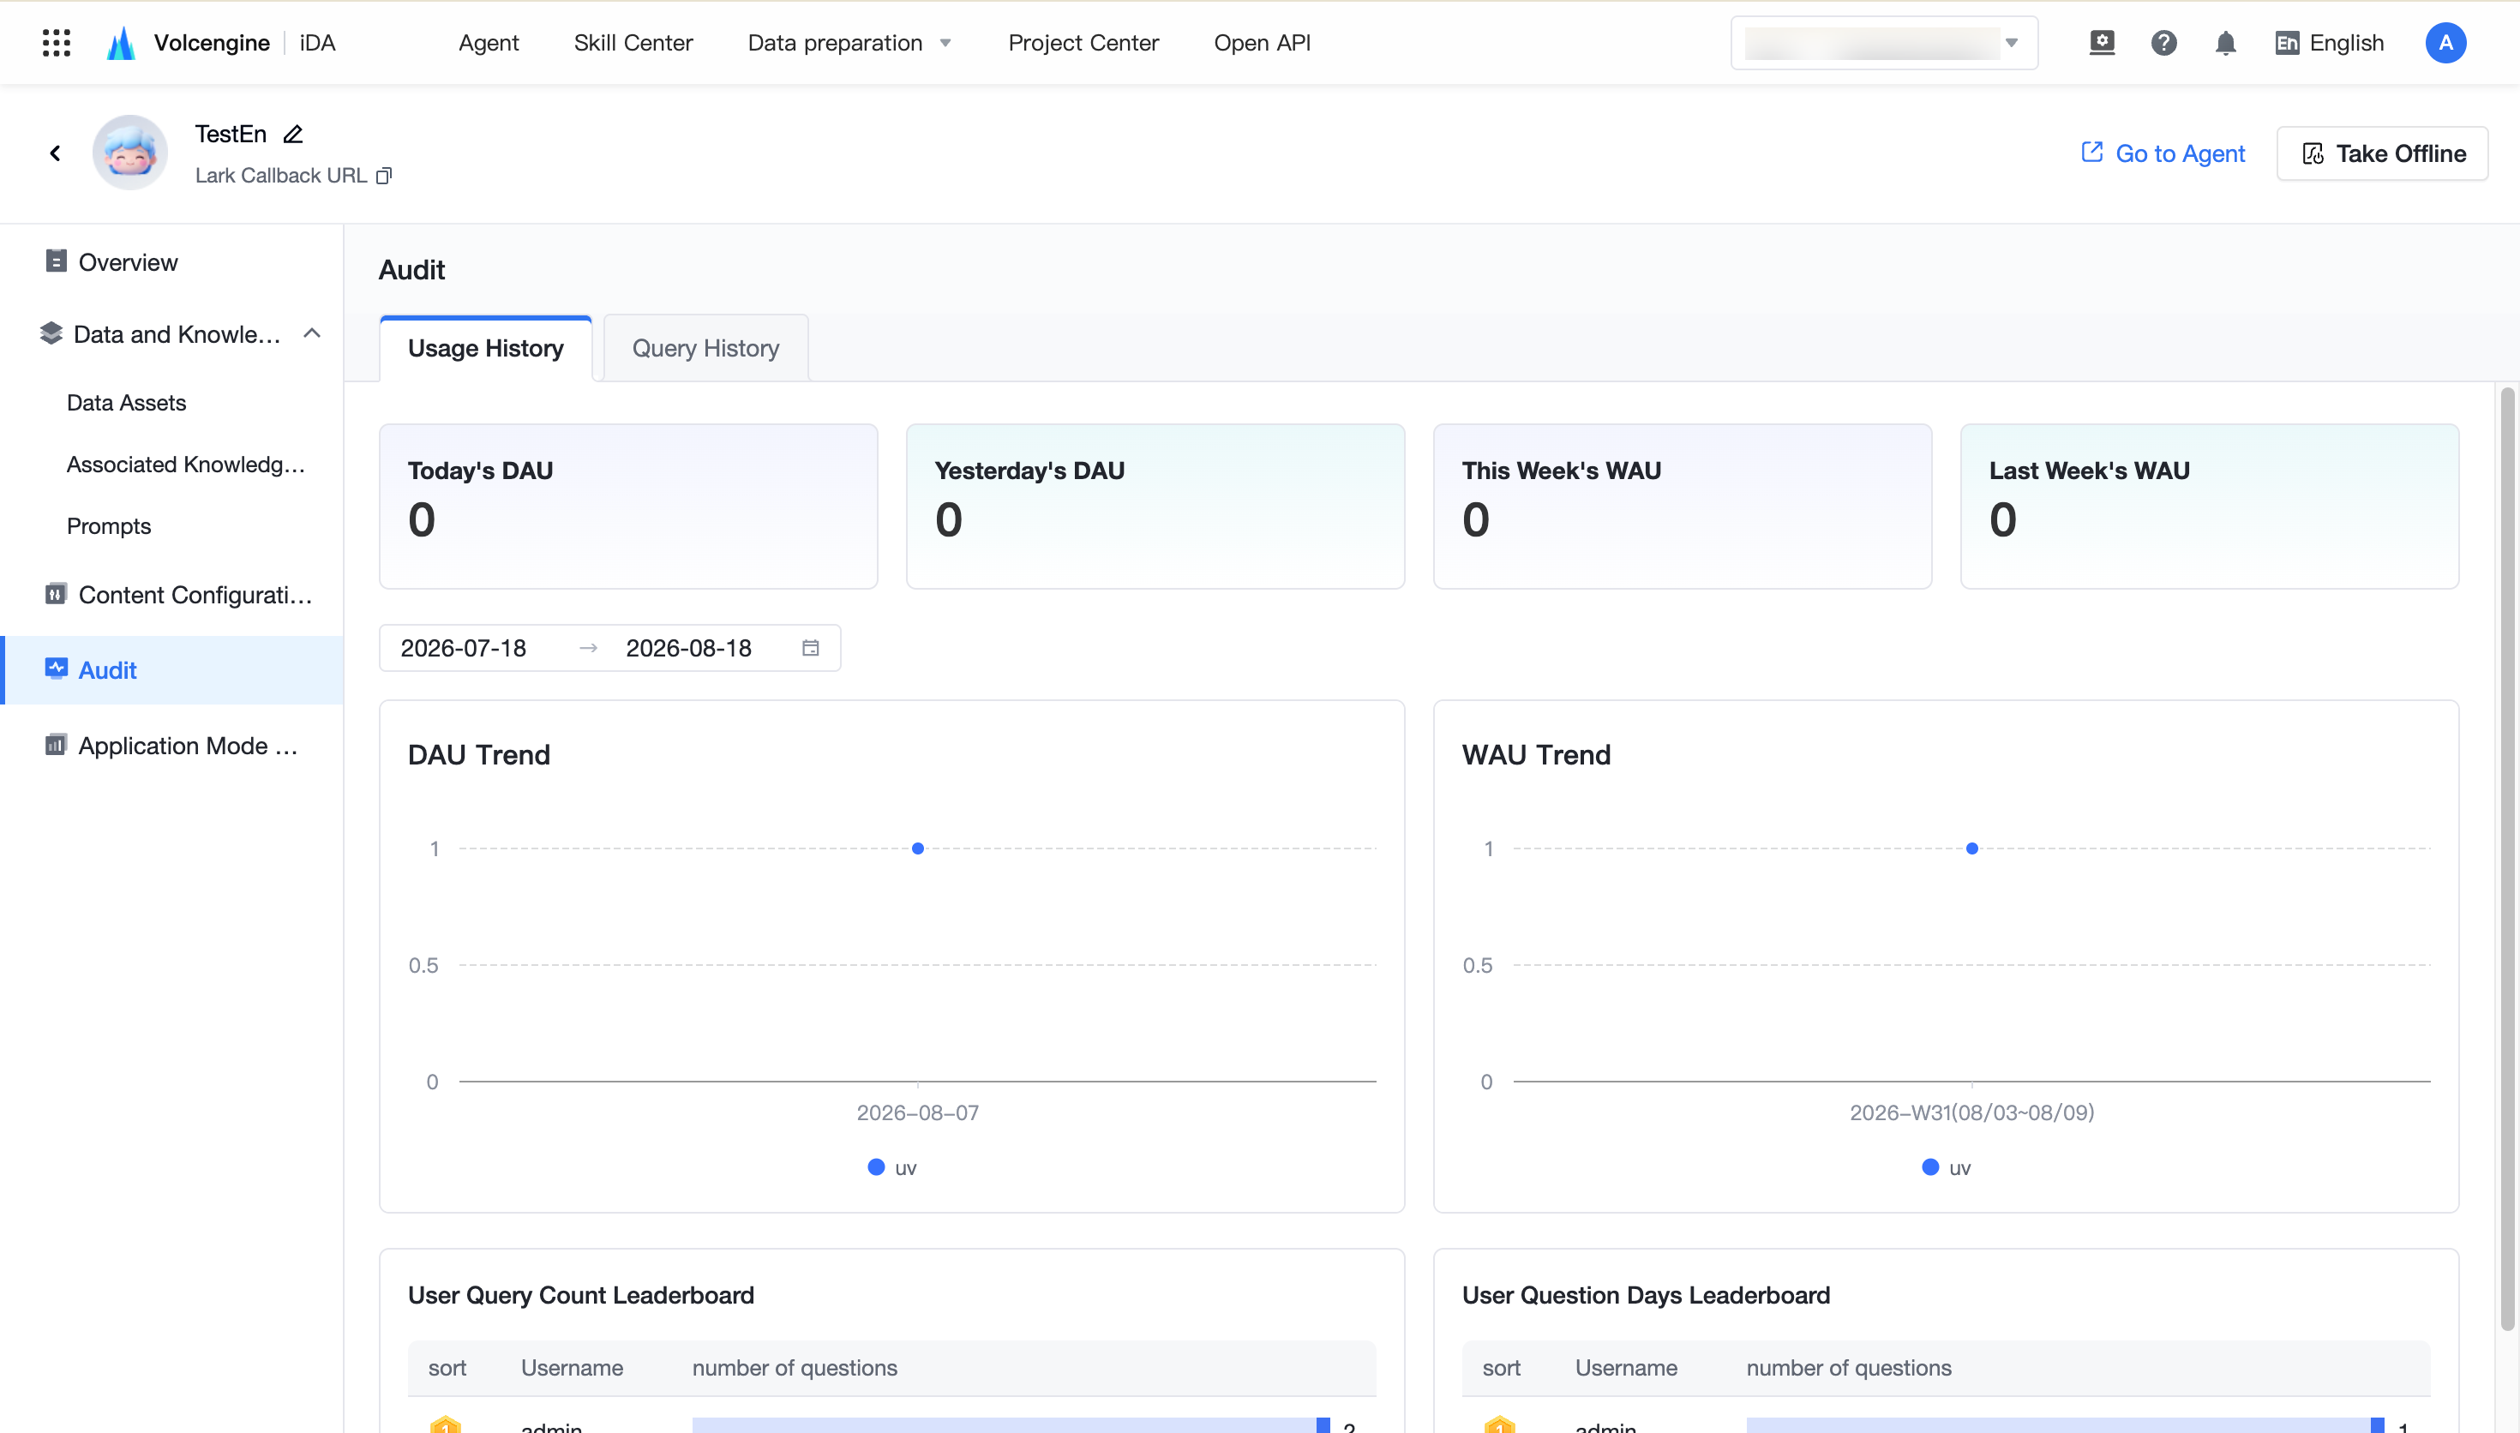Edit agent name with pencil icon
Viewport: 2520px width, 1433px height.
292,134
